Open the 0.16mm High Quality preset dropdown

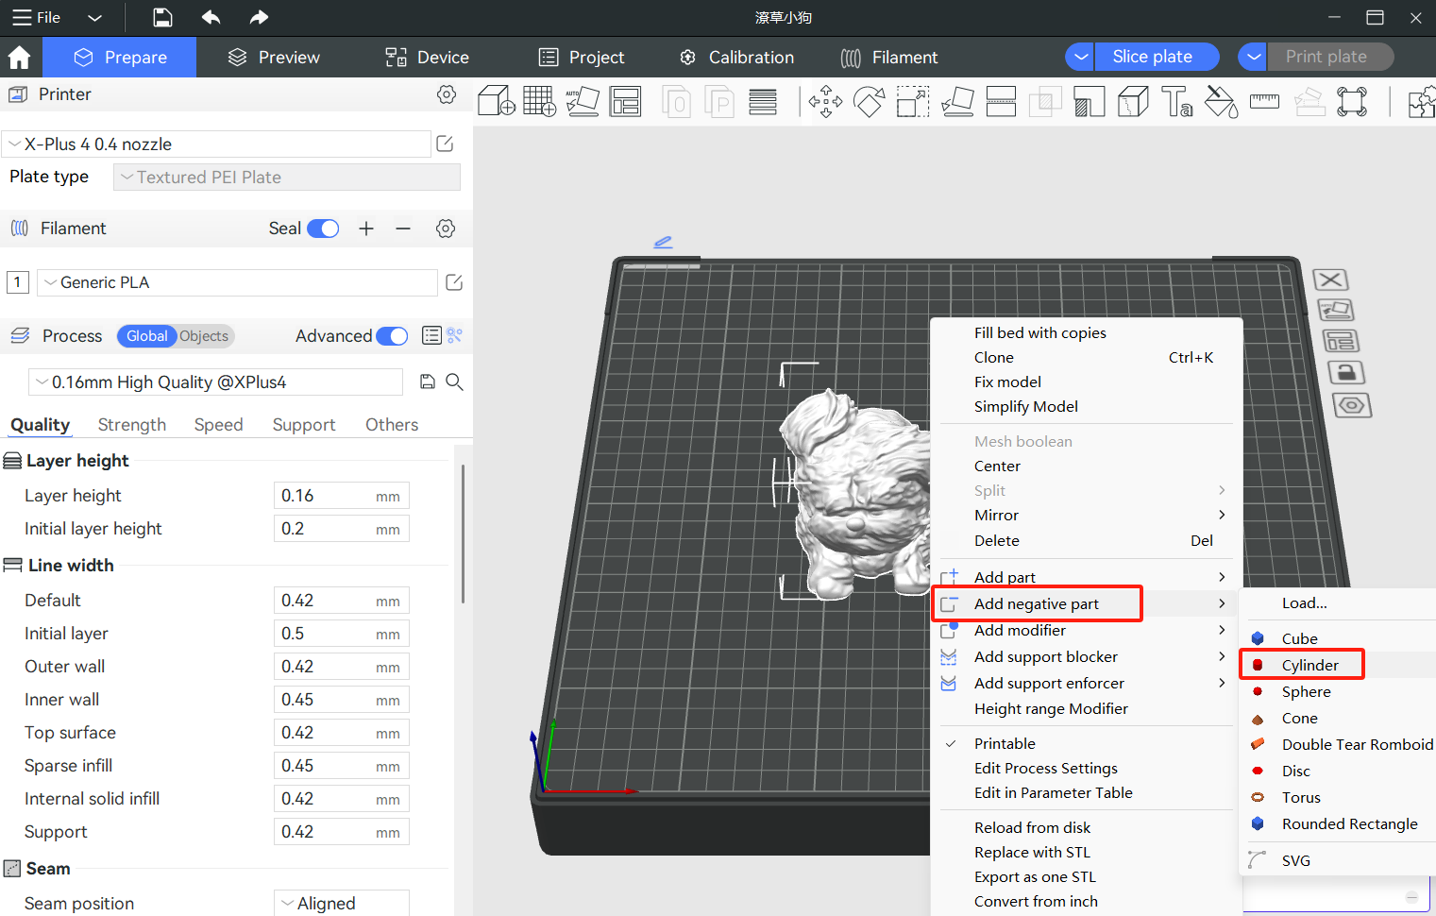point(216,382)
